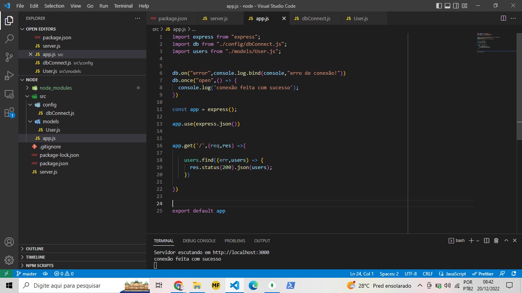Viewport: 522px width, 293px height.
Task: Open the Search view in activity bar
Action: [9, 39]
